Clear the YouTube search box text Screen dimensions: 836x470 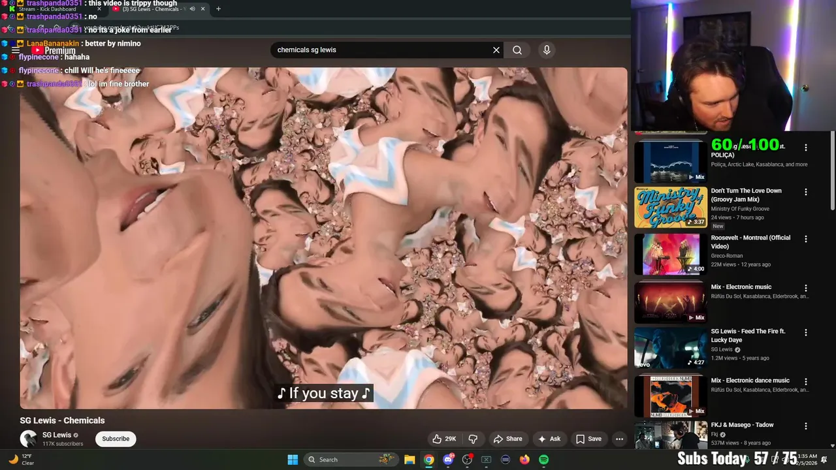click(496, 50)
